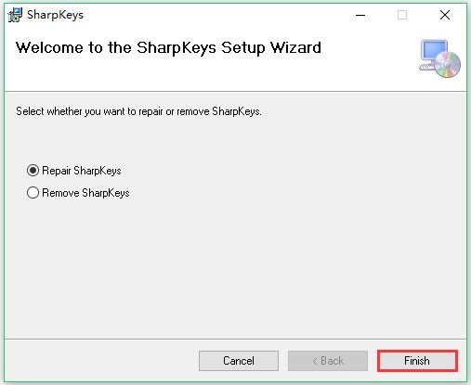
Task: Click Finish to proceed with setup
Action: point(417,361)
